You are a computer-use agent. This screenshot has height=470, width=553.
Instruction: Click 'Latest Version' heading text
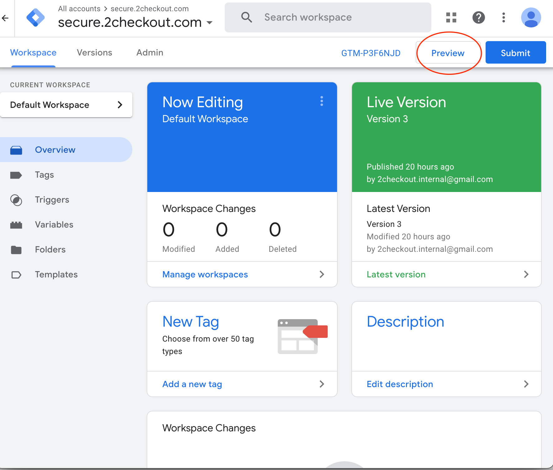398,209
